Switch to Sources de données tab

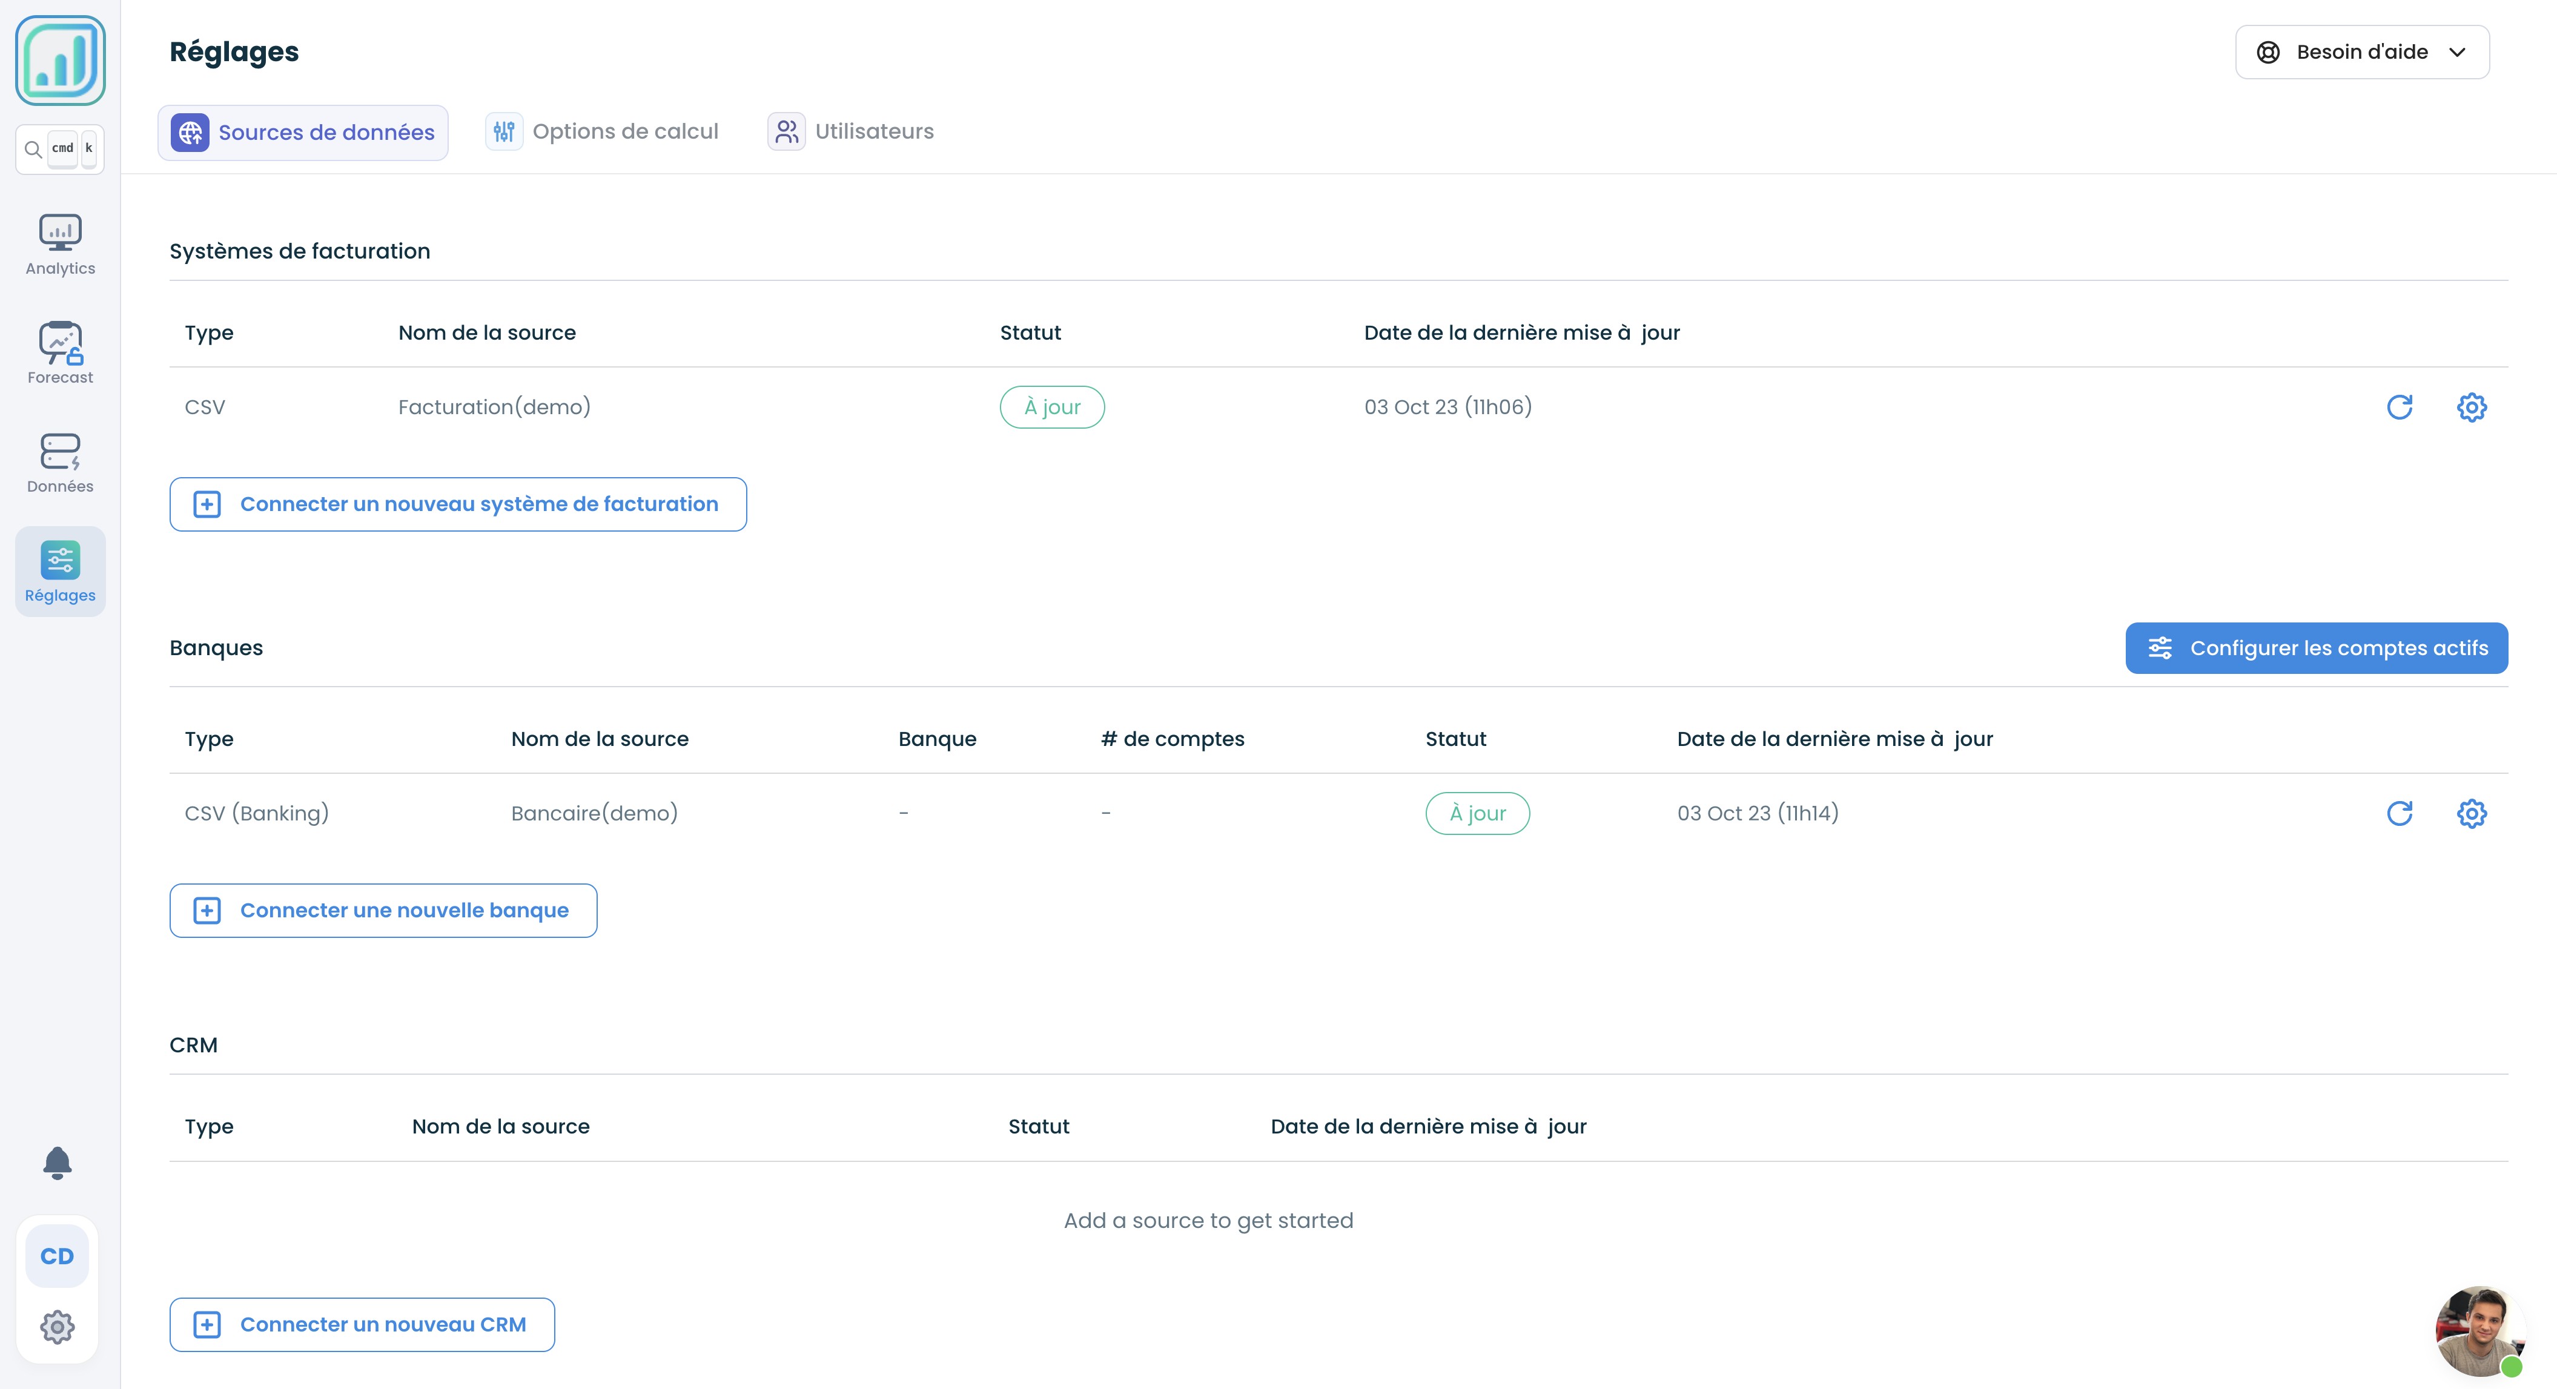click(303, 132)
